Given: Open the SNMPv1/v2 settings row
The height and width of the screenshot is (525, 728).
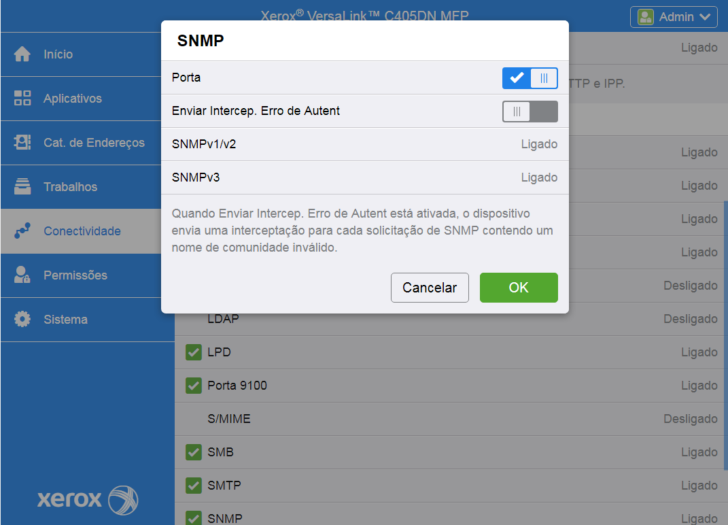Looking at the screenshot, I should tap(364, 144).
